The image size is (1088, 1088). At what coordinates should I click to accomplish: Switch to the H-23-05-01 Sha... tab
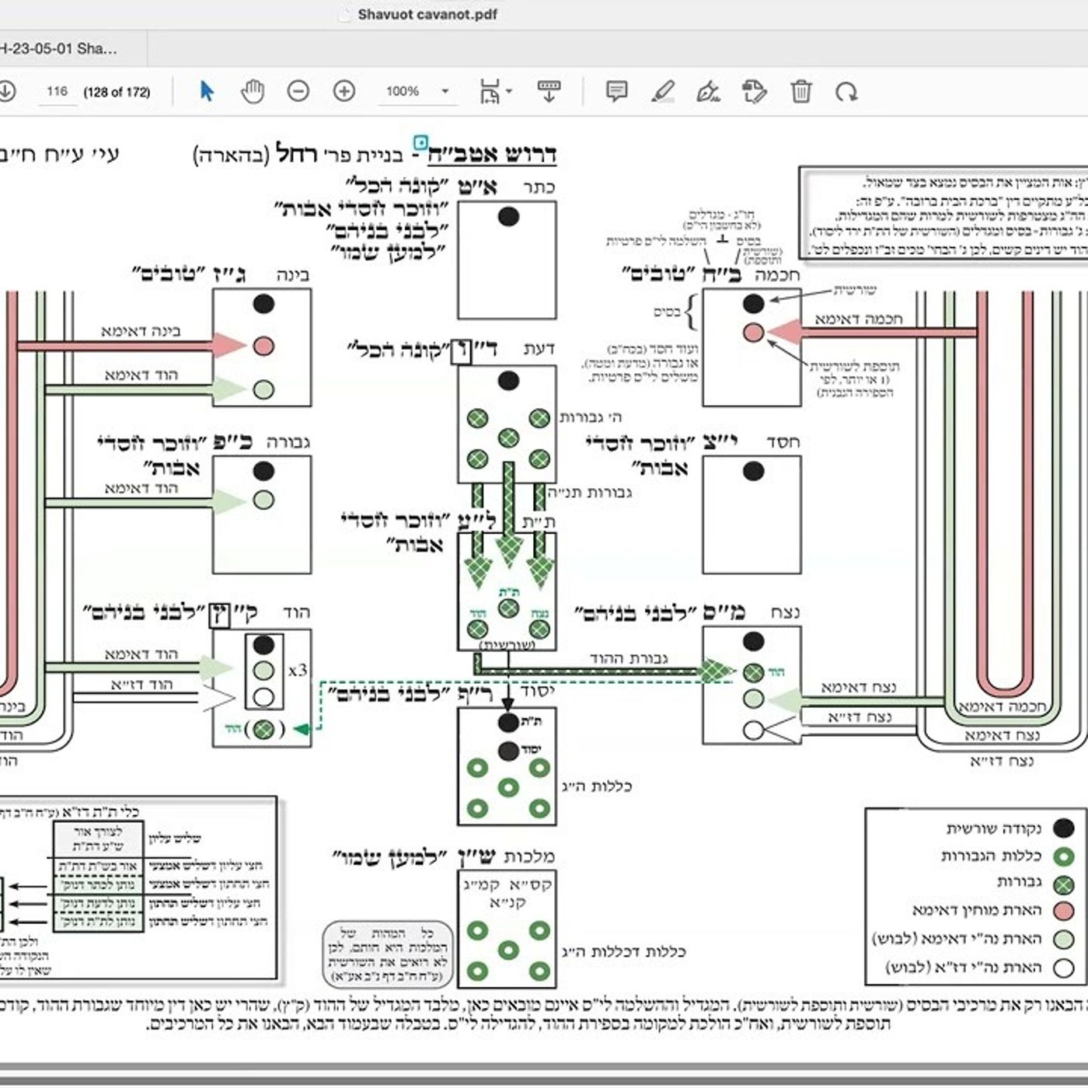[x=59, y=48]
